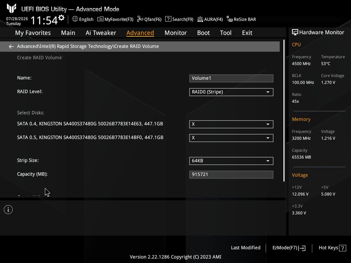Open the Qfan(F6) fan control icon
The image size is (351, 263).
(140, 19)
